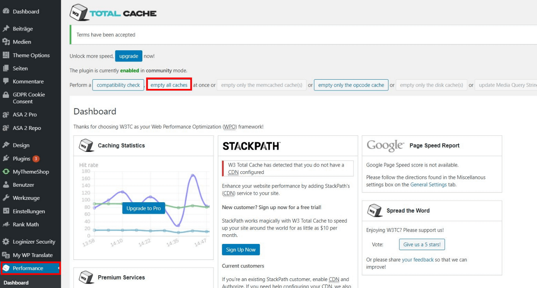Screen dimensions: 537x288
Task: Click empty only the opcode cache
Action: (x=351, y=85)
